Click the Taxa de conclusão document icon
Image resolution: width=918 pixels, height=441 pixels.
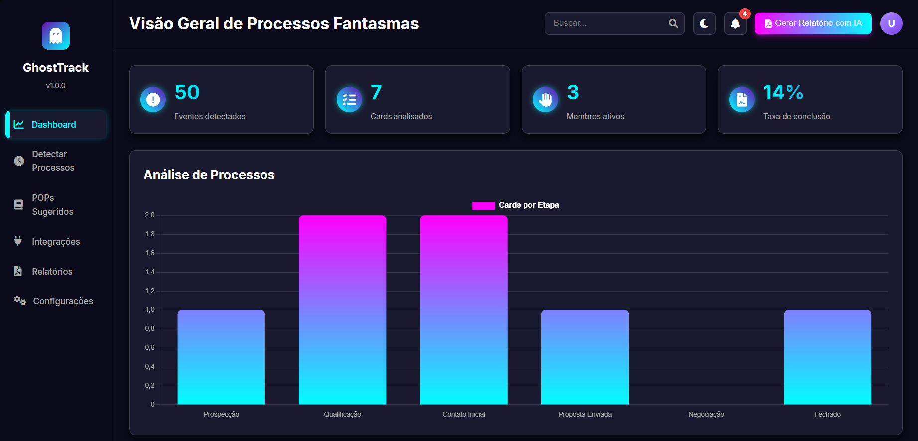pyautogui.click(x=742, y=100)
